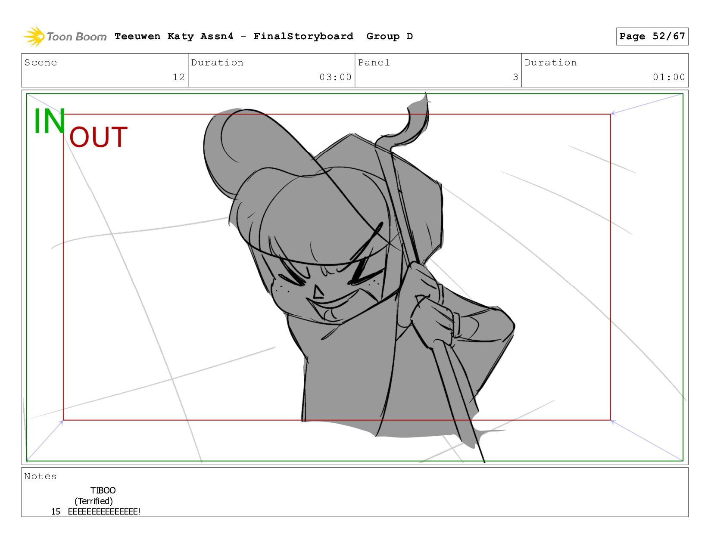Click the character name TIBOO
Image resolution: width=711 pixels, height=549 pixels.
[x=103, y=490]
